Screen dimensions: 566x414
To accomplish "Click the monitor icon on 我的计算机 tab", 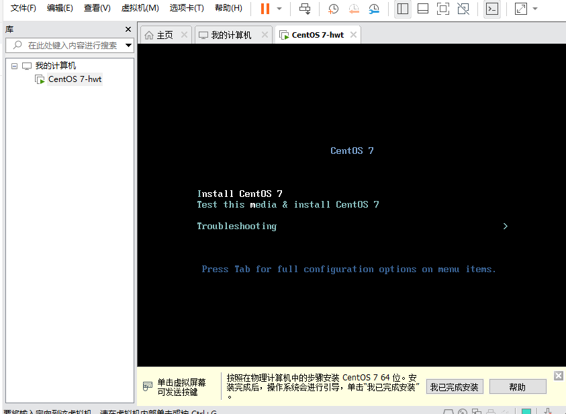I will [x=203, y=35].
